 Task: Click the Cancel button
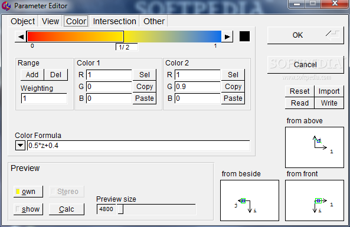[305, 65]
